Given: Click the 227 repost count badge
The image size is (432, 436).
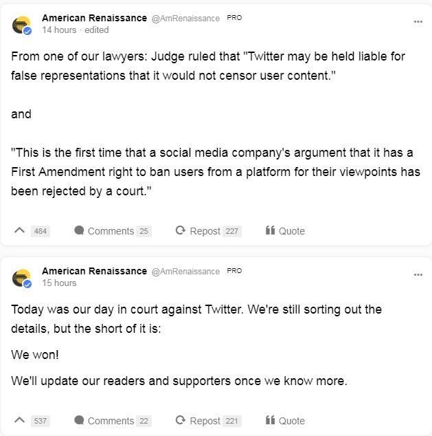Looking at the screenshot, I should click(x=232, y=231).
